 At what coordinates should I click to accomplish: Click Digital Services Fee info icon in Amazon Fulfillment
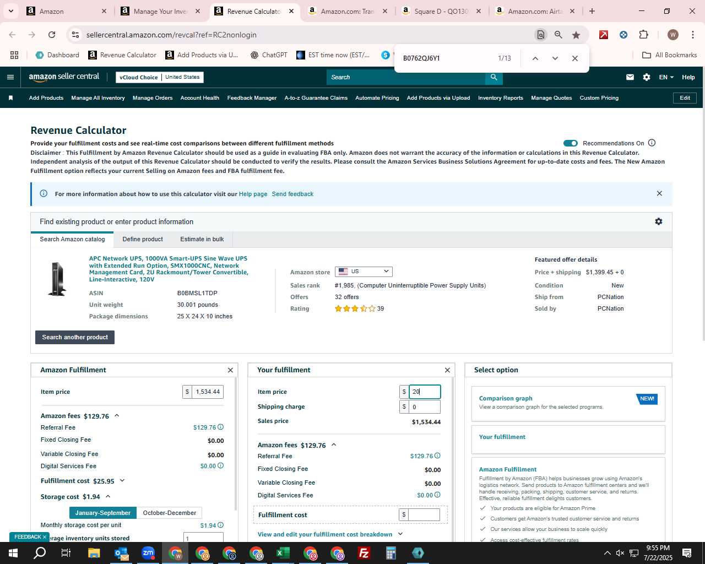(220, 465)
